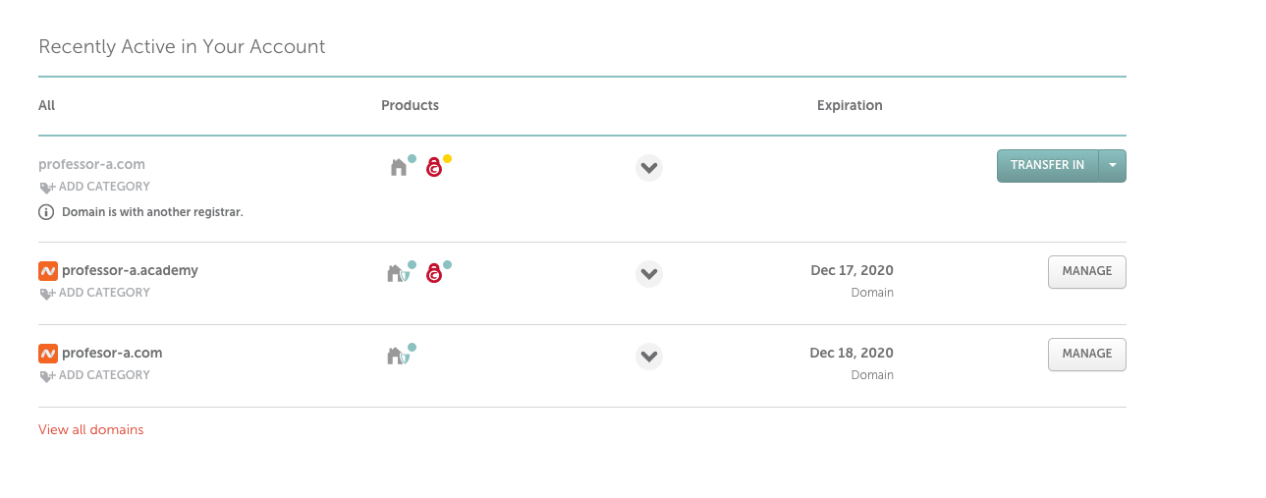Viewport: 1266px width, 498px height.
Task: Click Namecheap logo beside professor-a.academy
Action: 48,270
